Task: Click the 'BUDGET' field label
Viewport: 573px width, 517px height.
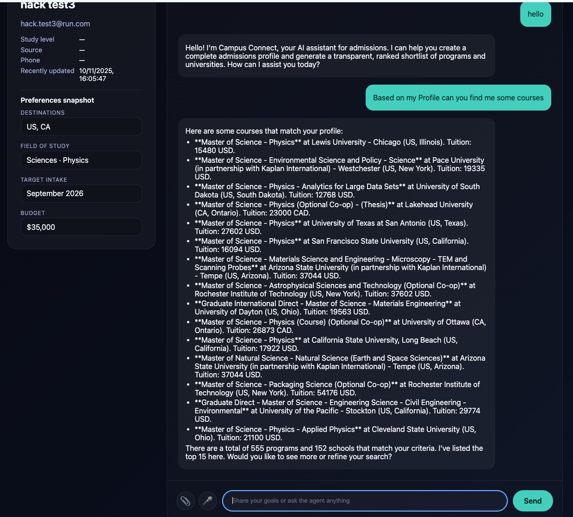Action: (x=33, y=213)
